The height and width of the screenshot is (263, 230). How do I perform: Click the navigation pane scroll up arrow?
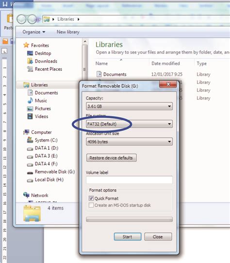(x=85, y=41)
